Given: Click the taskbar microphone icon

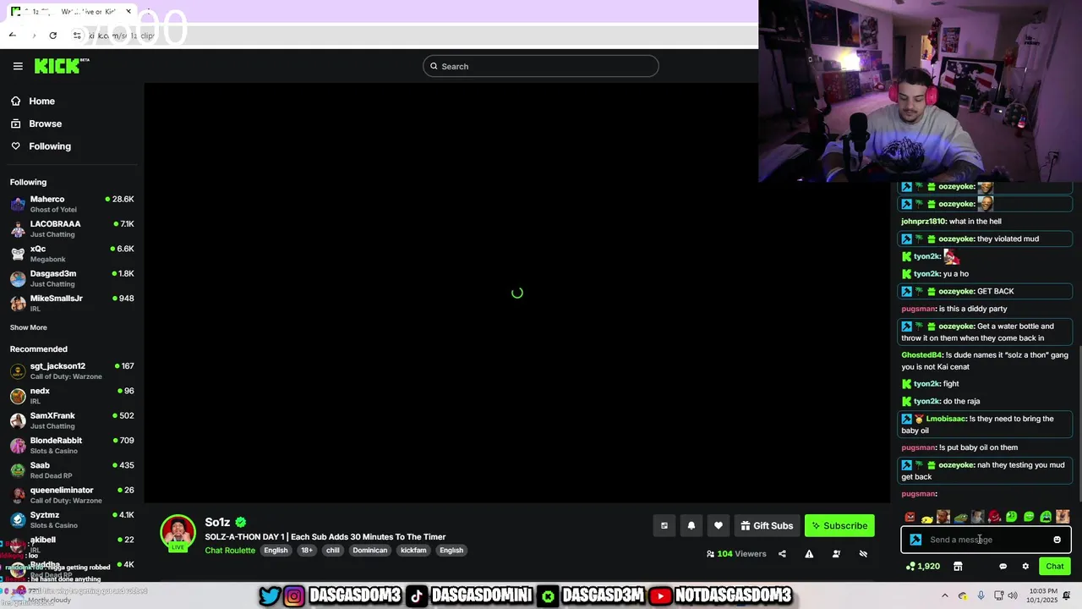Looking at the screenshot, I should tap(981, 596).
